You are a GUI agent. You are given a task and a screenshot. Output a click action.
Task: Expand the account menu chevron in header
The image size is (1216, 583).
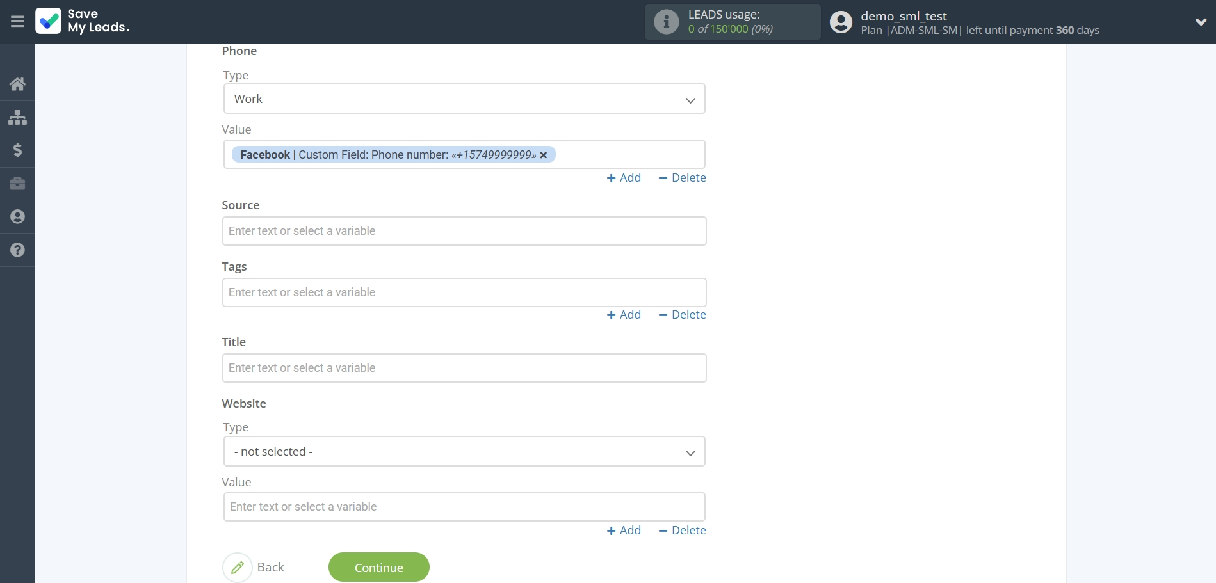pyautogui.click(x=1200, y=22)
